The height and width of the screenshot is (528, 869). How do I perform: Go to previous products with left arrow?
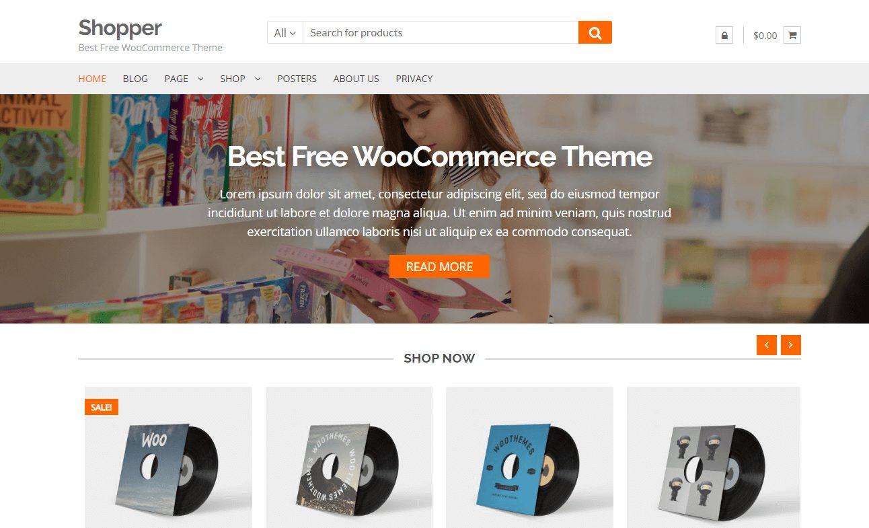(767, 344)
